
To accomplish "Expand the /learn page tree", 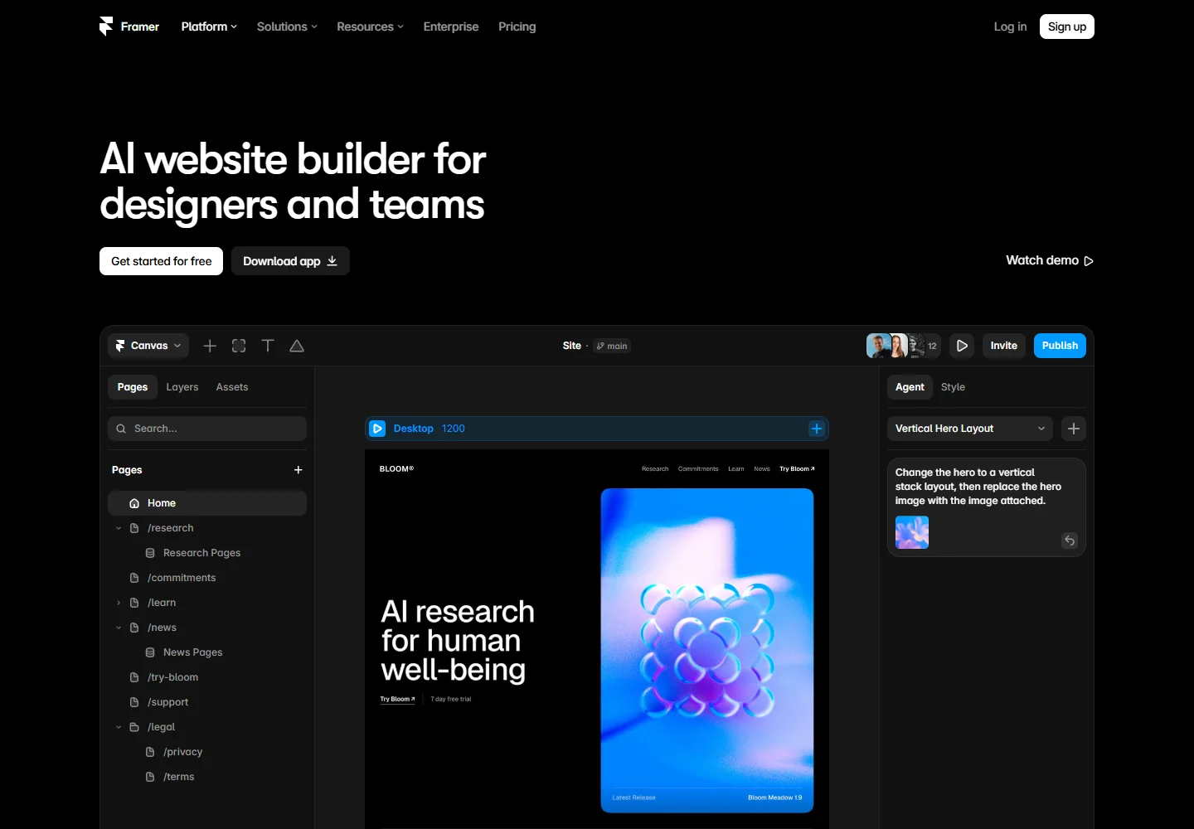I will pos(119,603).
